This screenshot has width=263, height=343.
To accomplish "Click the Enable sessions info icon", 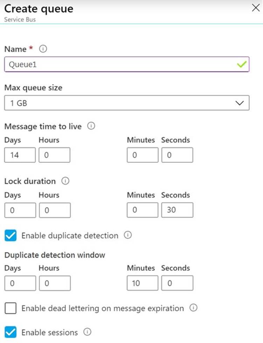I will pos(88,332).
